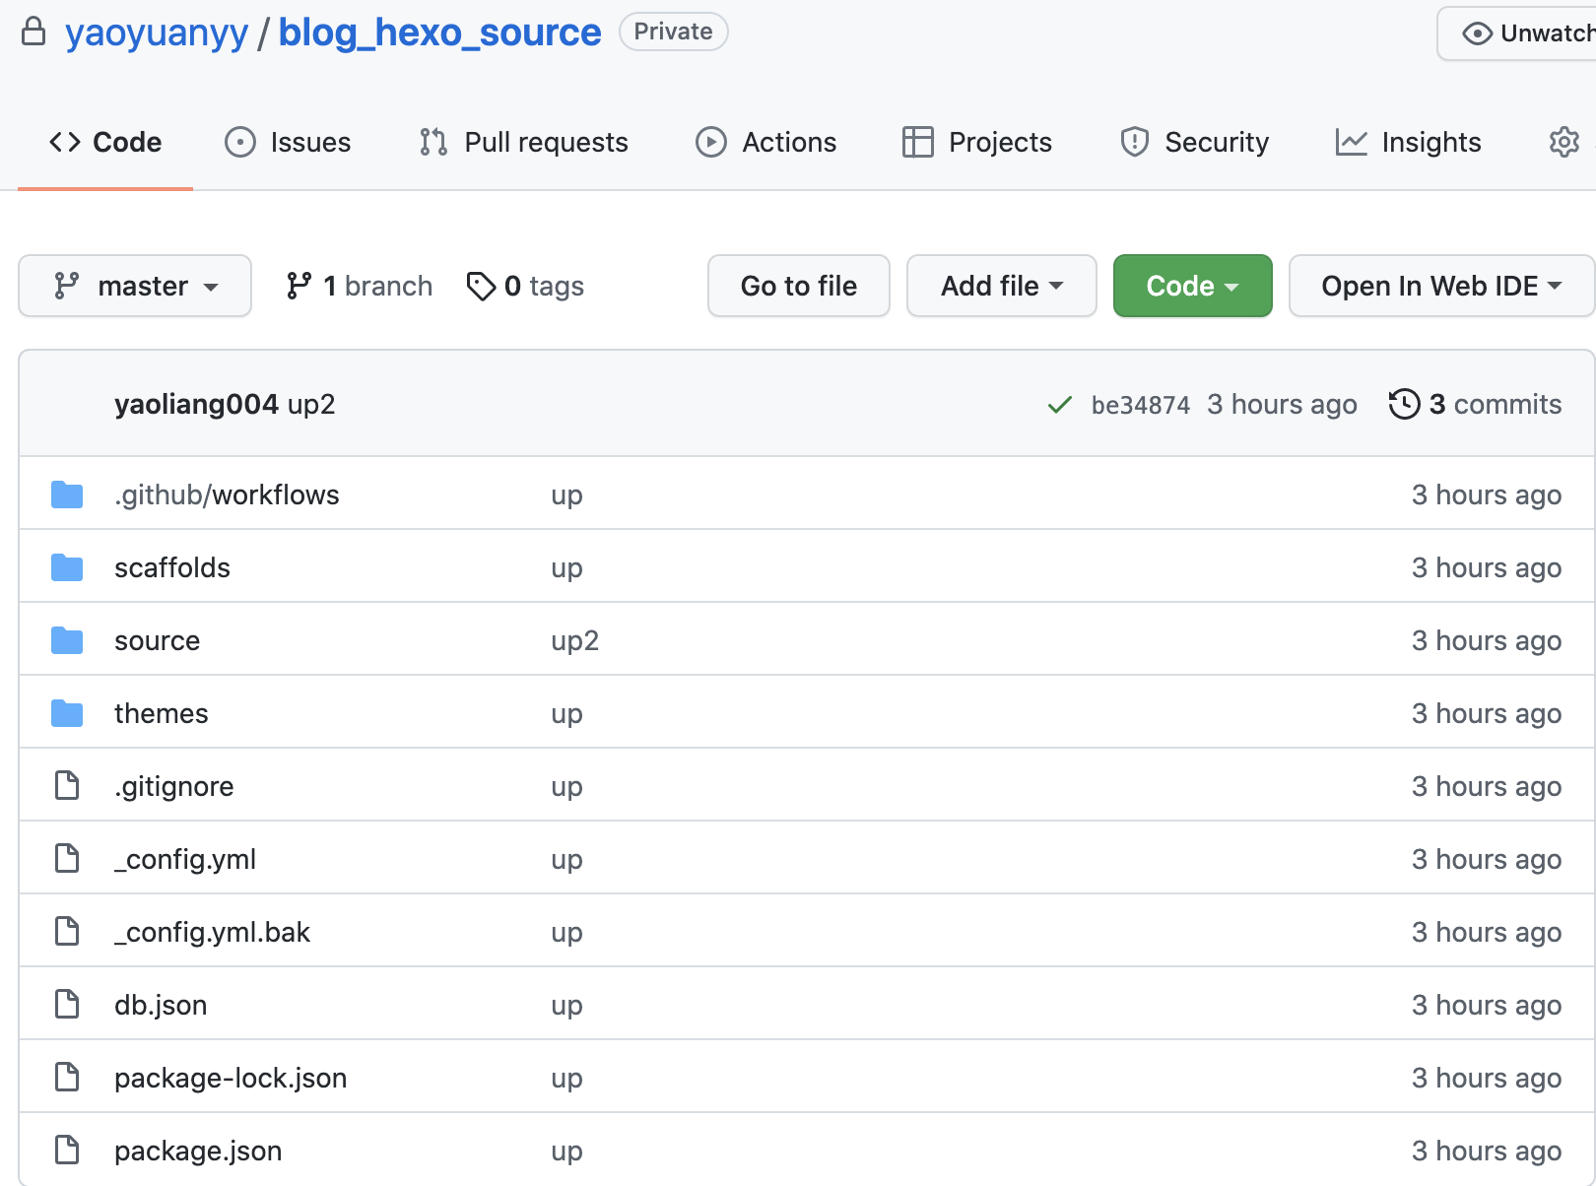Screen dimensions: 1596x1186
Task: Click the folder icon beside source
Action: coord(67,640)
